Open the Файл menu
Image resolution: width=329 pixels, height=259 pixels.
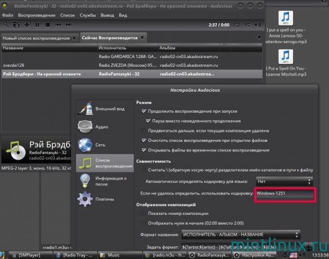(8, 15)
